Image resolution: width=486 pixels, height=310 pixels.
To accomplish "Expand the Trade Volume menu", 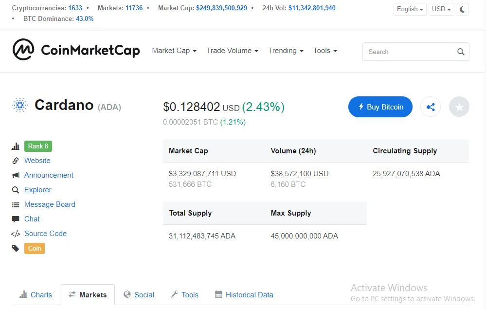I will [232, 51].
